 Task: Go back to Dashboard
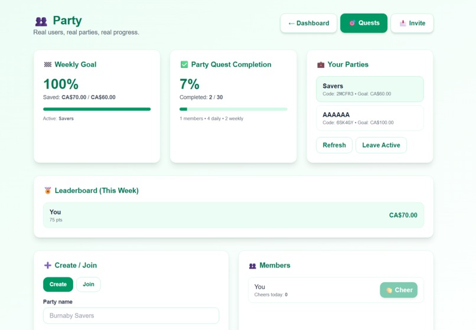(x=308, y=23)
